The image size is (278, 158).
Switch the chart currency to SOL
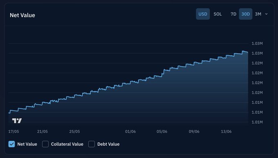pos(217,14)
